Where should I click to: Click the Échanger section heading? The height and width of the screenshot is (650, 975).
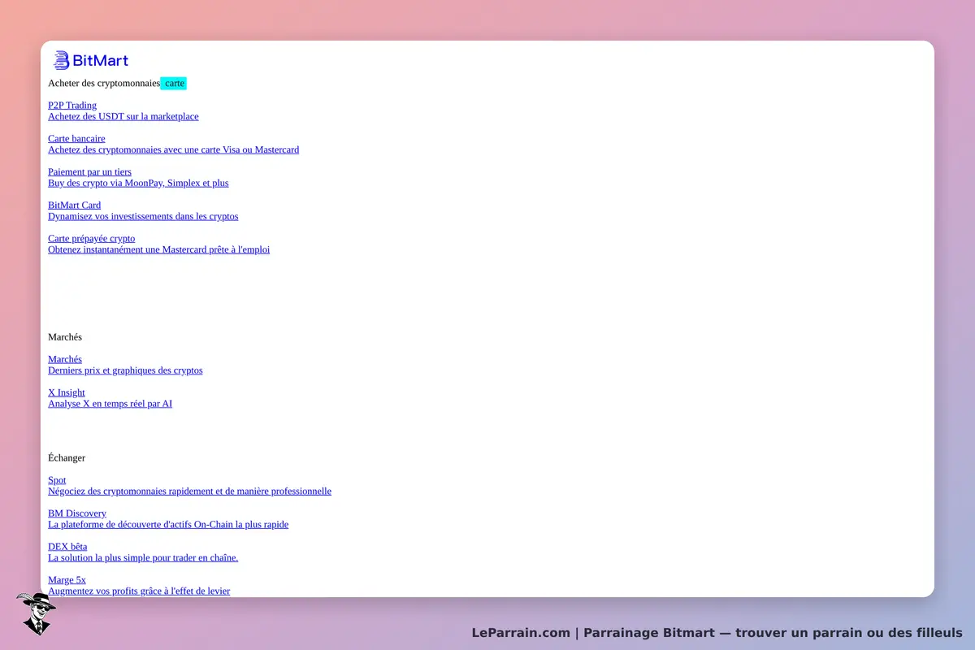tap(67, 458)
